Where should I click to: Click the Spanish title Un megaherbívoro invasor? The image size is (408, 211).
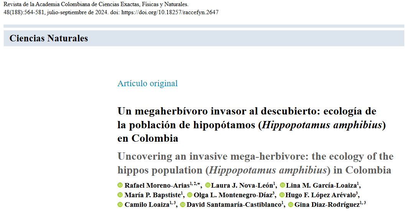point(252,125)
